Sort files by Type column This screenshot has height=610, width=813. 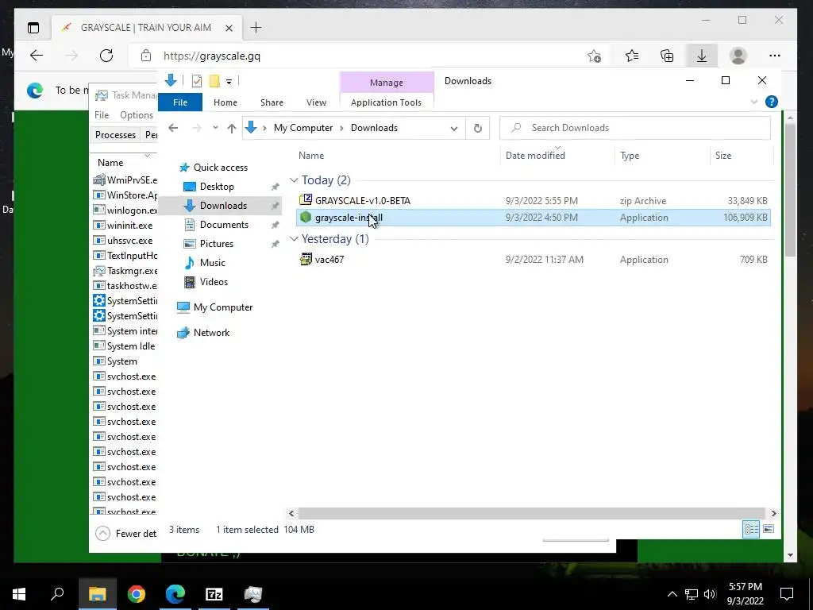point(630,156)
